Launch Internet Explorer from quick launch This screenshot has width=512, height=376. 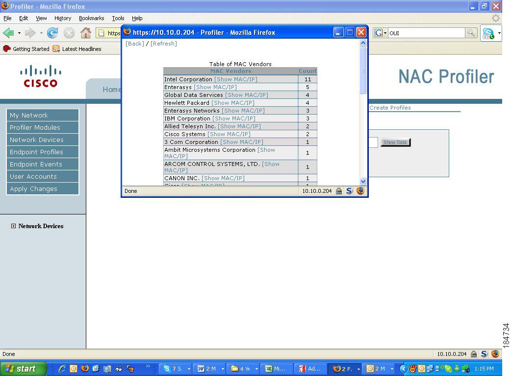[x=62, y=369]
